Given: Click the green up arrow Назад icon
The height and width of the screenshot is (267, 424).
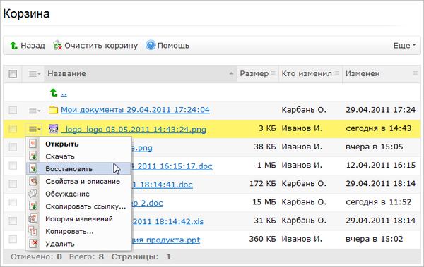Looking at the screenshot, I should click(x=14, y=46).
